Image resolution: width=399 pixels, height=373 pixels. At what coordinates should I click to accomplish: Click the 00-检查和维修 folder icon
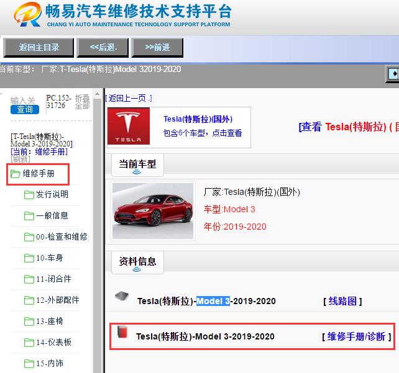point(29,237)
